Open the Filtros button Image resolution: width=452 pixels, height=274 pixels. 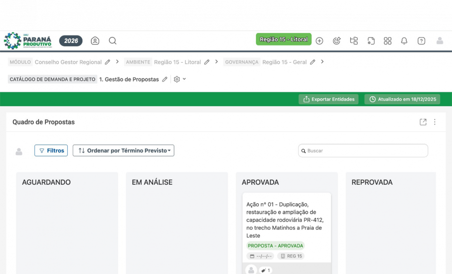tap(51, 151)
